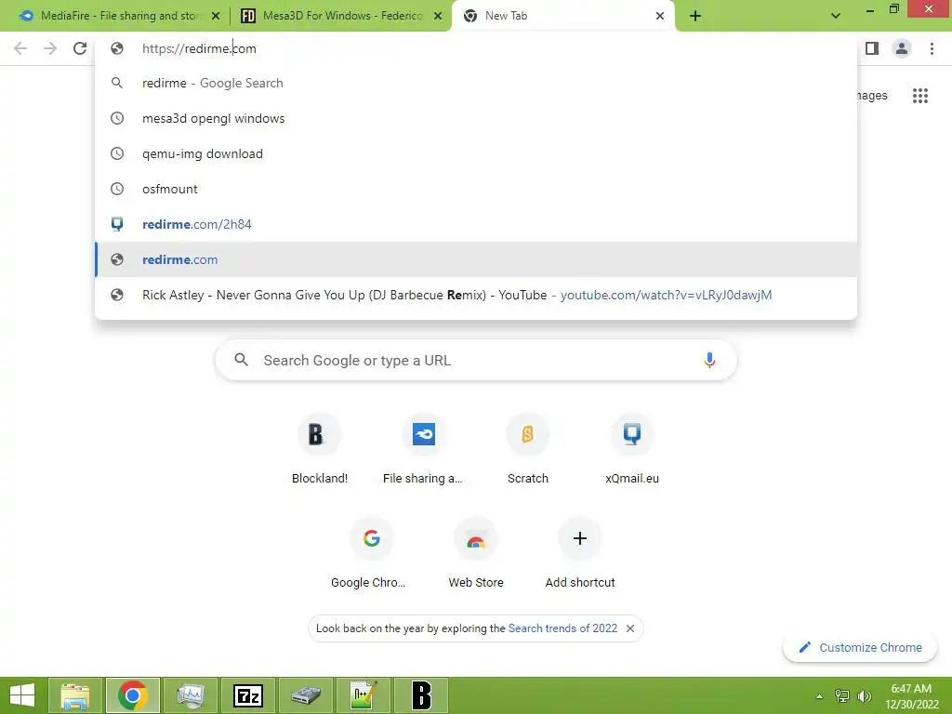Open the Scratch shortcut
This screenshot has height=714, width=952.
tap(528, 449)
